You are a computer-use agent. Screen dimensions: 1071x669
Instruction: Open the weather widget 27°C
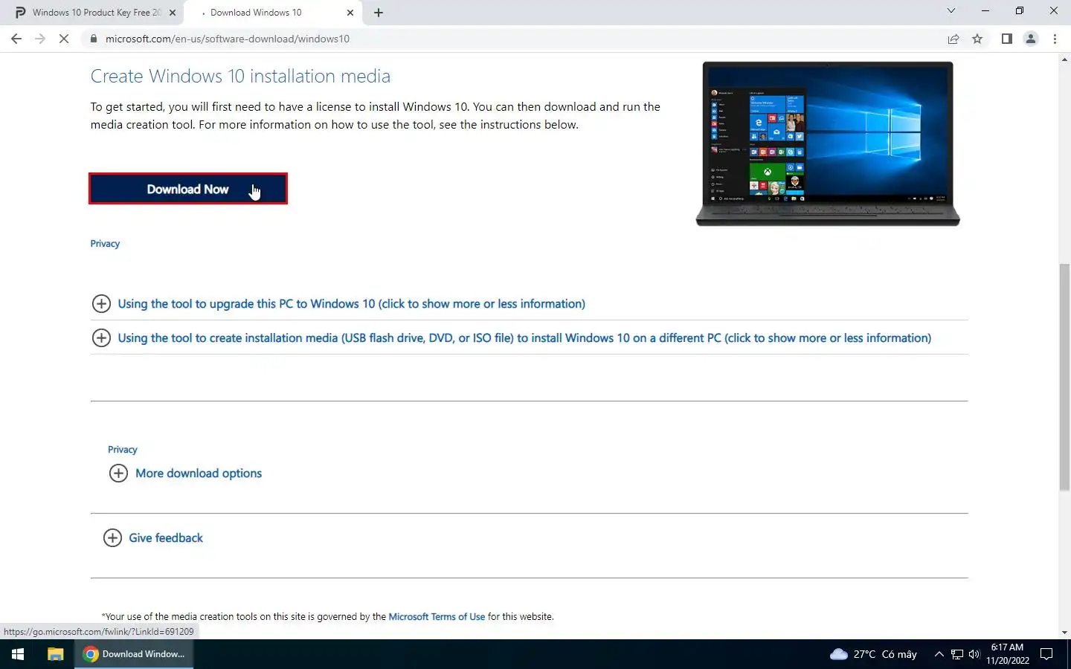(x=873, y=654)
